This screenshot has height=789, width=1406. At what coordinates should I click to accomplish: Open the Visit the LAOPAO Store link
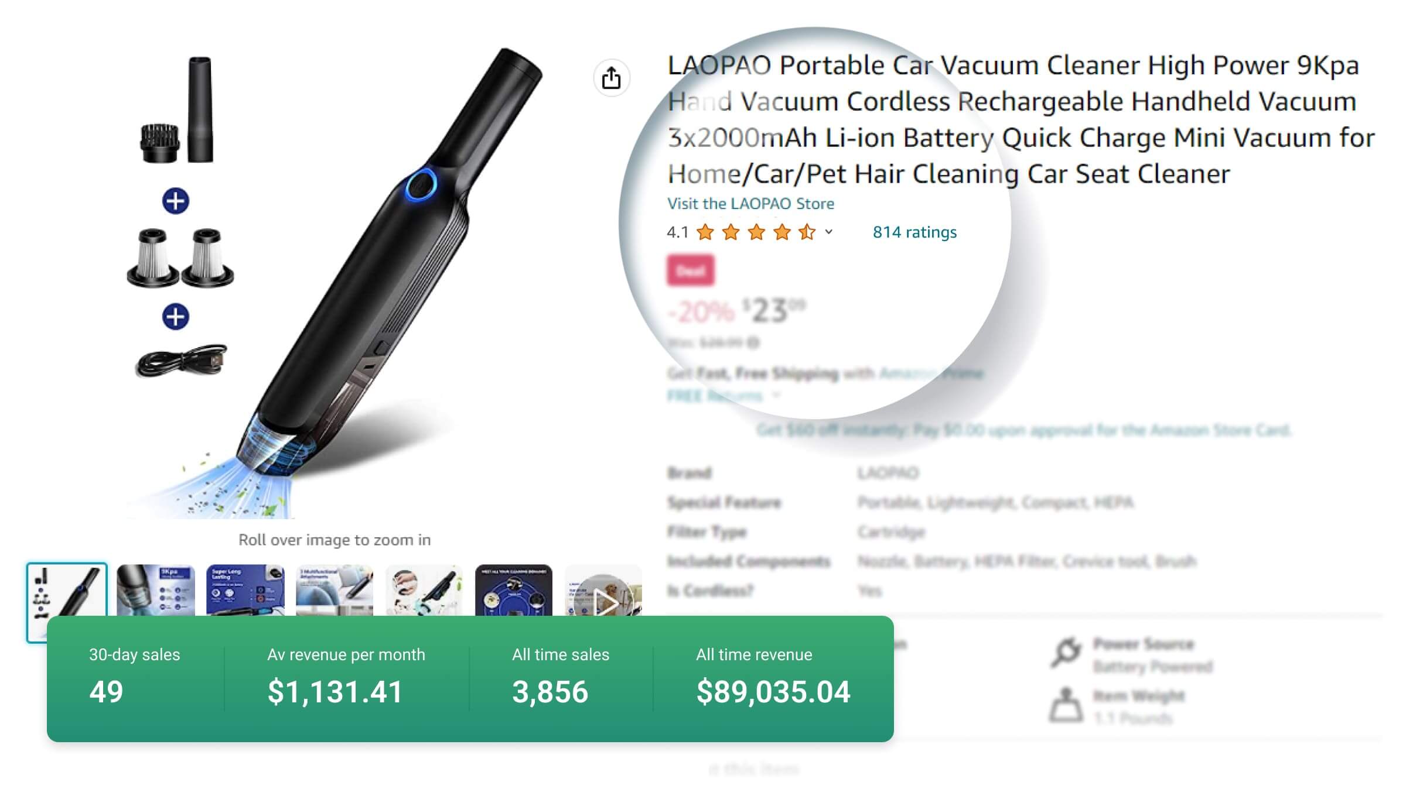(750, 204)
